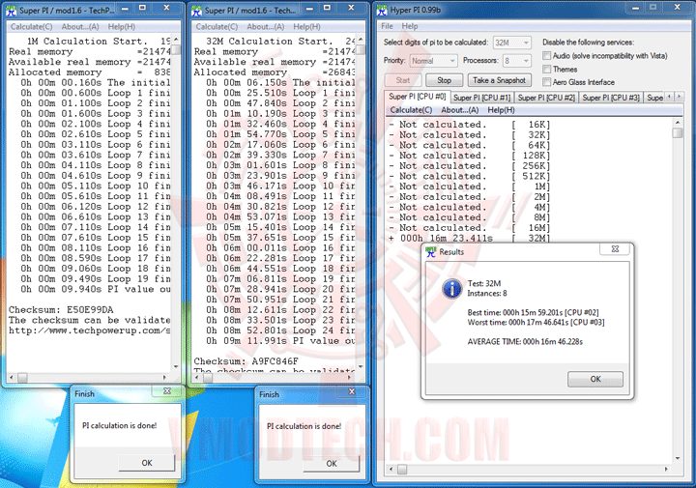696x488 pixels.
Task: Switch to the Super PI [CPU #1] tab
Action: (481, 98)
